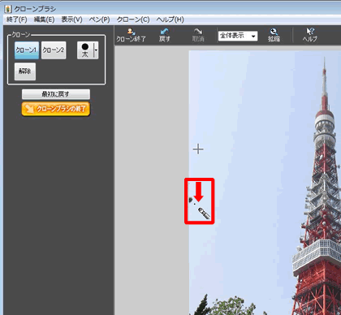Open the 終了(F) menu

(x=17, y=19)
